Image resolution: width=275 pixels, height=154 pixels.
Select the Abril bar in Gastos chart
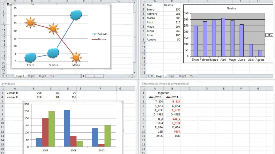[x=223, y=37]
